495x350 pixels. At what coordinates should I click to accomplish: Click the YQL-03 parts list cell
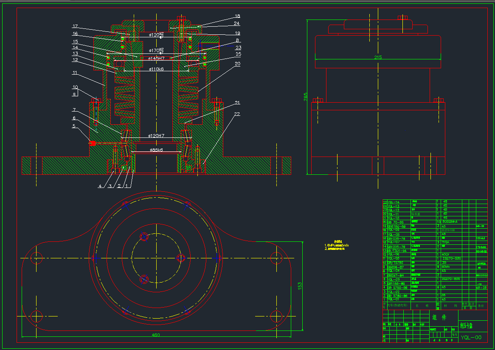393,279
